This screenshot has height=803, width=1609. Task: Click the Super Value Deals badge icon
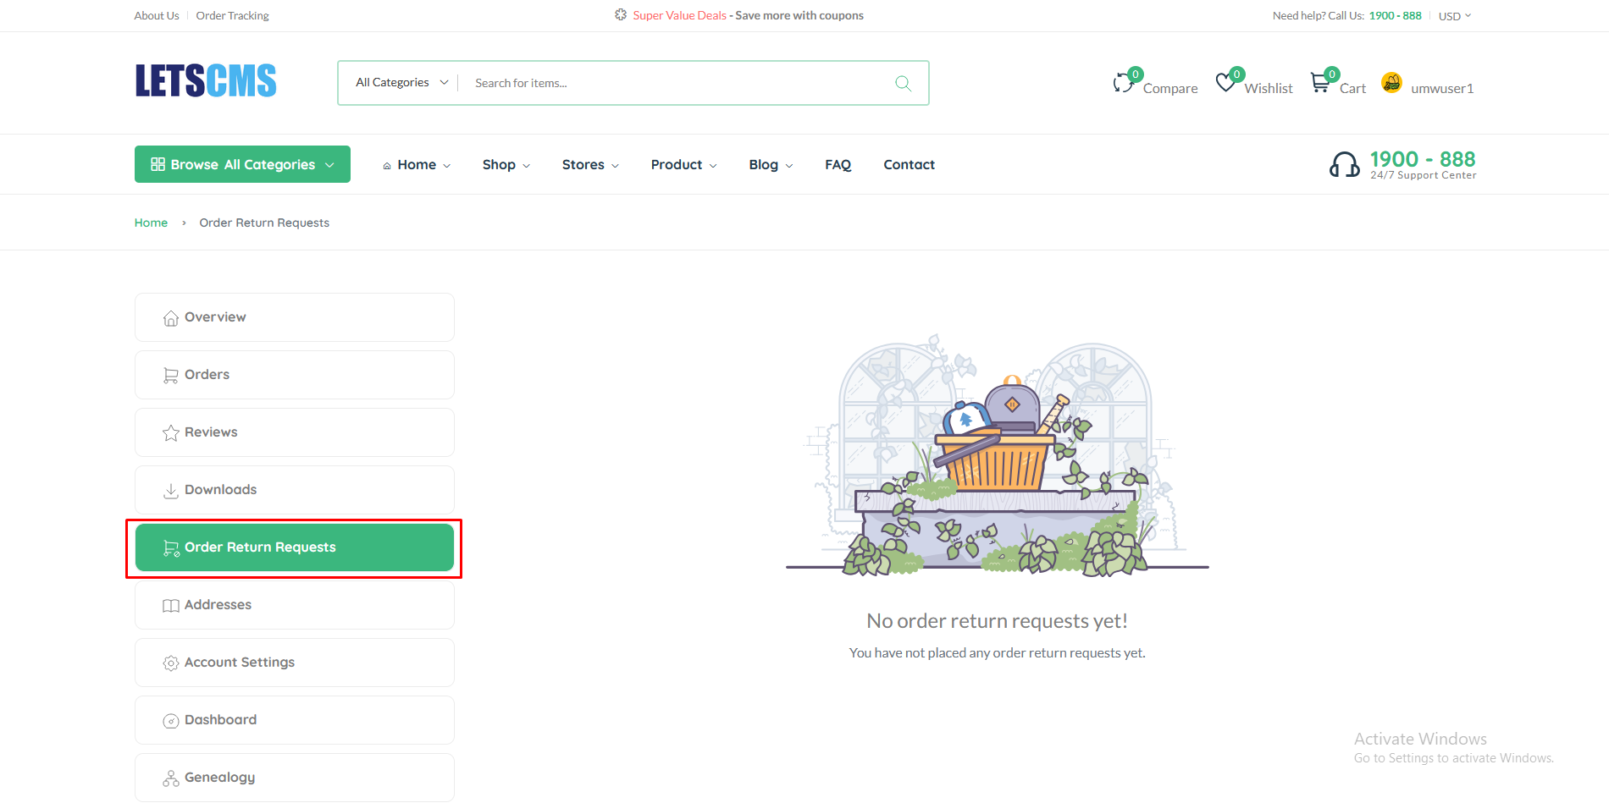(x=621, y=15)
